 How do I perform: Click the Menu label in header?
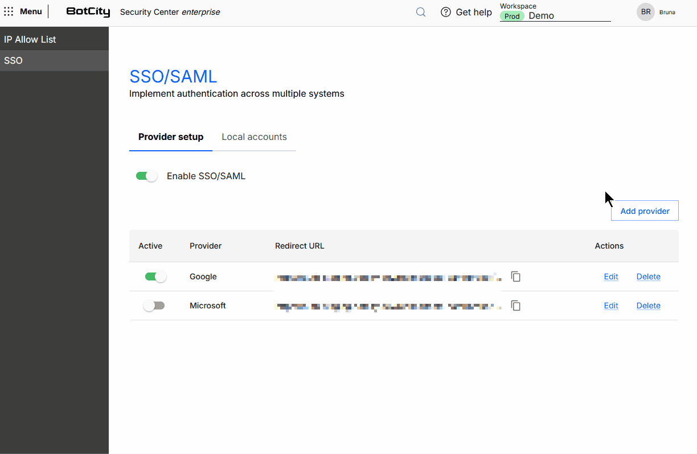pos(31,11)
